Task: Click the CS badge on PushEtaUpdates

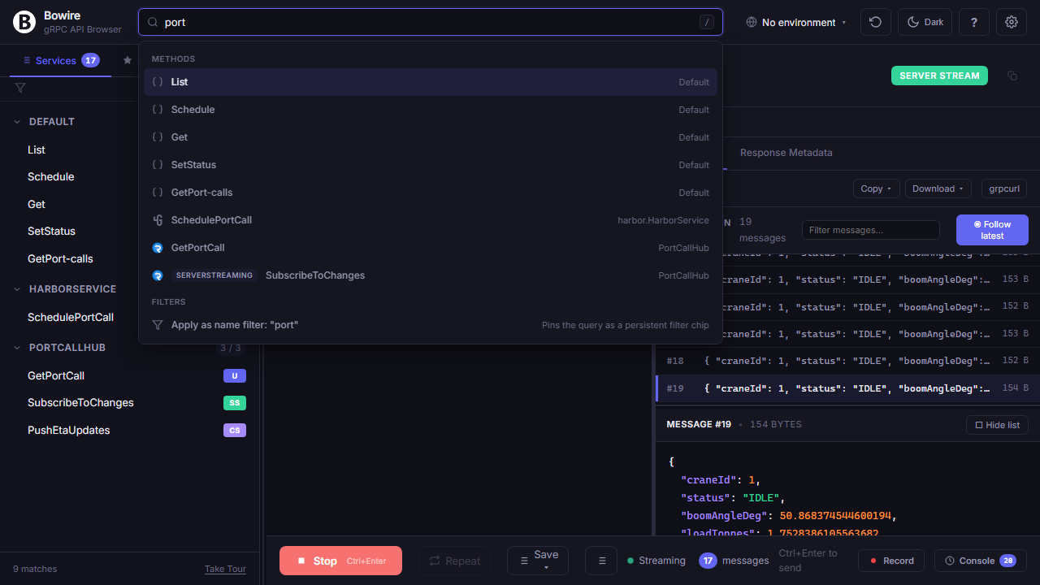Action: pos(235,431)
